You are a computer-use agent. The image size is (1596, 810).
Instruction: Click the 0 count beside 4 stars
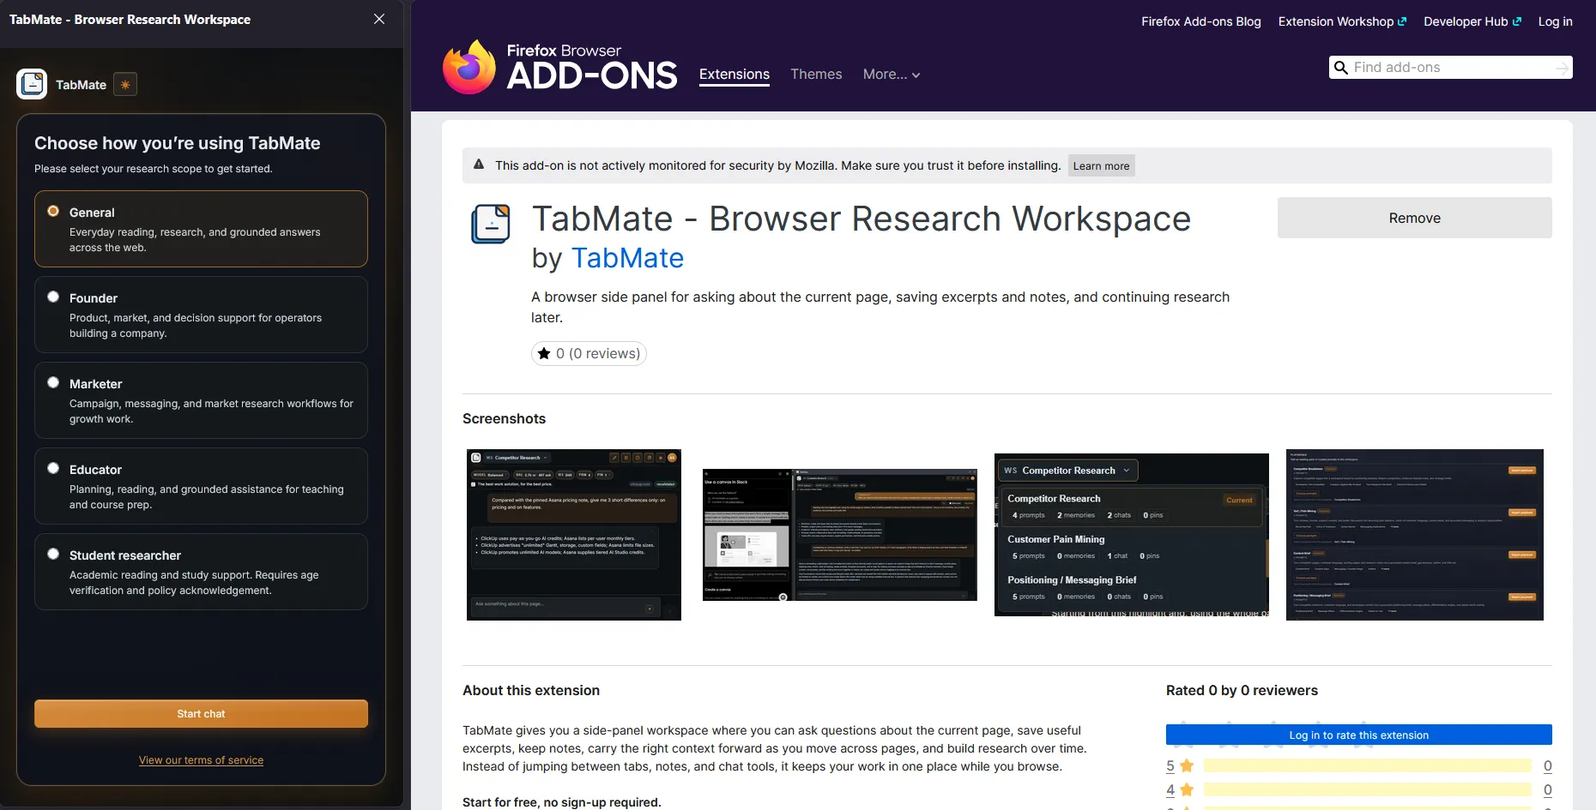pos(1547,789)
